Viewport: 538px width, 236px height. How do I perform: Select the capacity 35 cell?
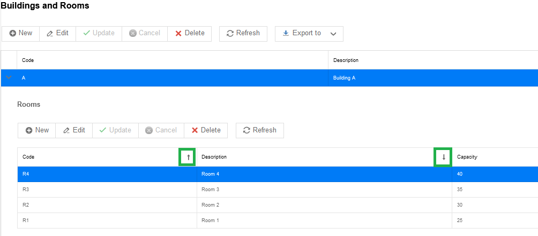click(495, 190)
